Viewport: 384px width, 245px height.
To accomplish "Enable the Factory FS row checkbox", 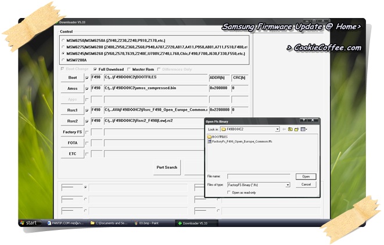I will [x=87, y=132].
